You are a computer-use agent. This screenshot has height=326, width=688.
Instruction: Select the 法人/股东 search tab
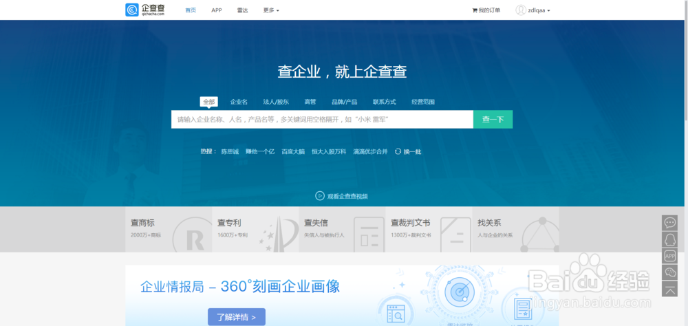coord(276,102)
